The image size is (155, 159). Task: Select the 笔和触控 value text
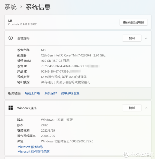pos(65,82)
